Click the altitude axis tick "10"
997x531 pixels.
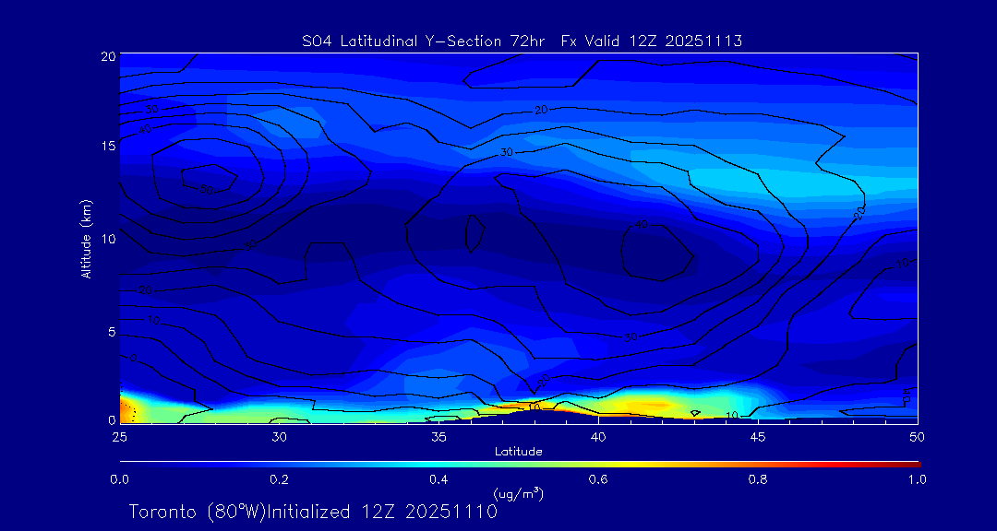tap(108, 239)
